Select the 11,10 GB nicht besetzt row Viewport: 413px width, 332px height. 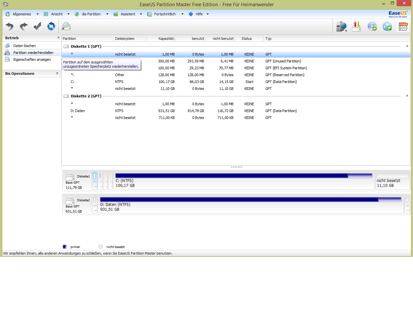coord(236,89)
